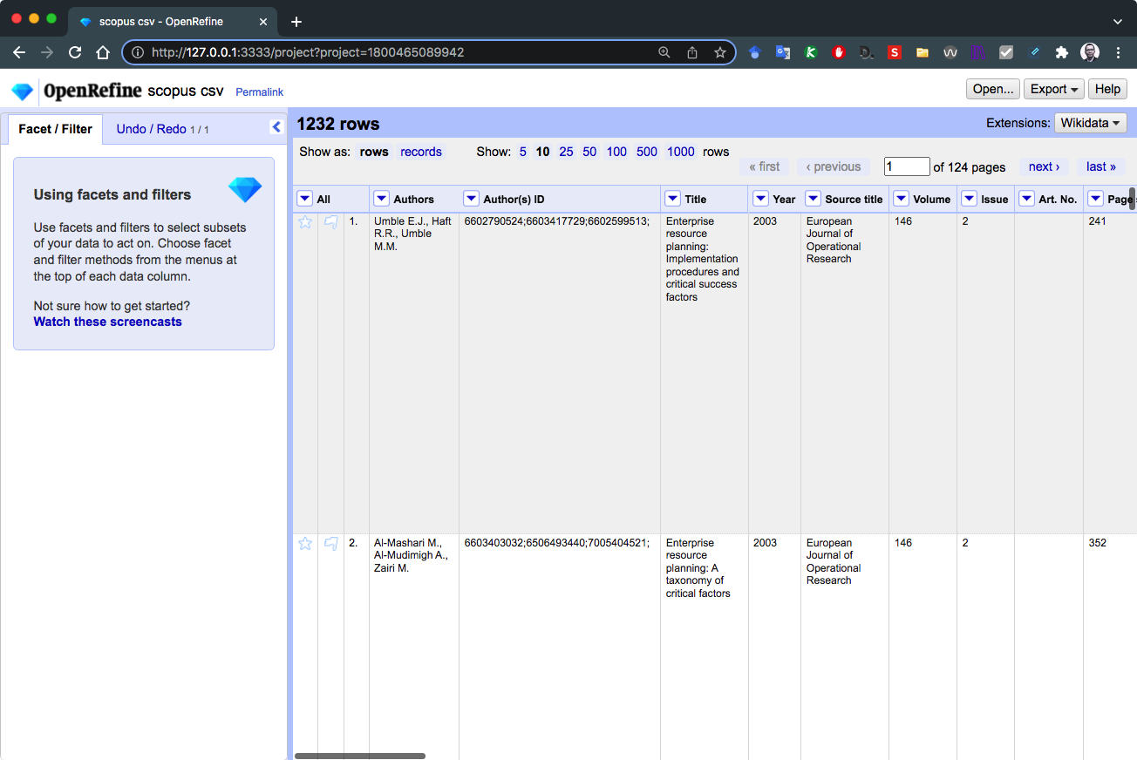Screen dimensions: 1137x760
Task: Switch to the Facet / Filter tab
Action: (x=55, y=129)
